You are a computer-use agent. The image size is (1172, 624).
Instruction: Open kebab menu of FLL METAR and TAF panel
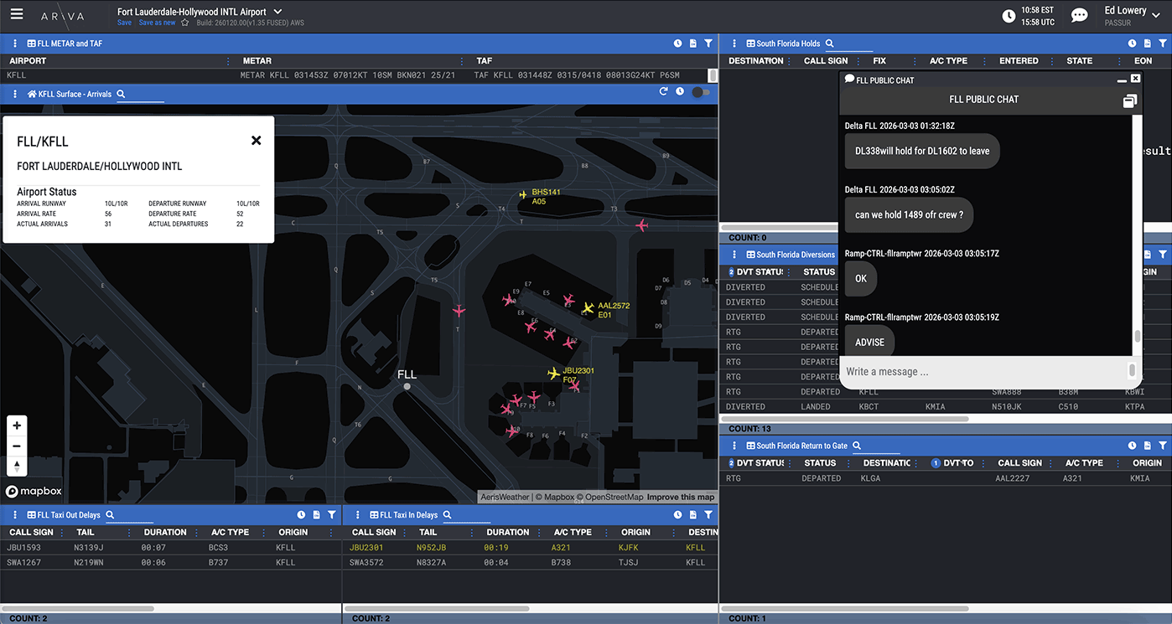pos(15,44)
